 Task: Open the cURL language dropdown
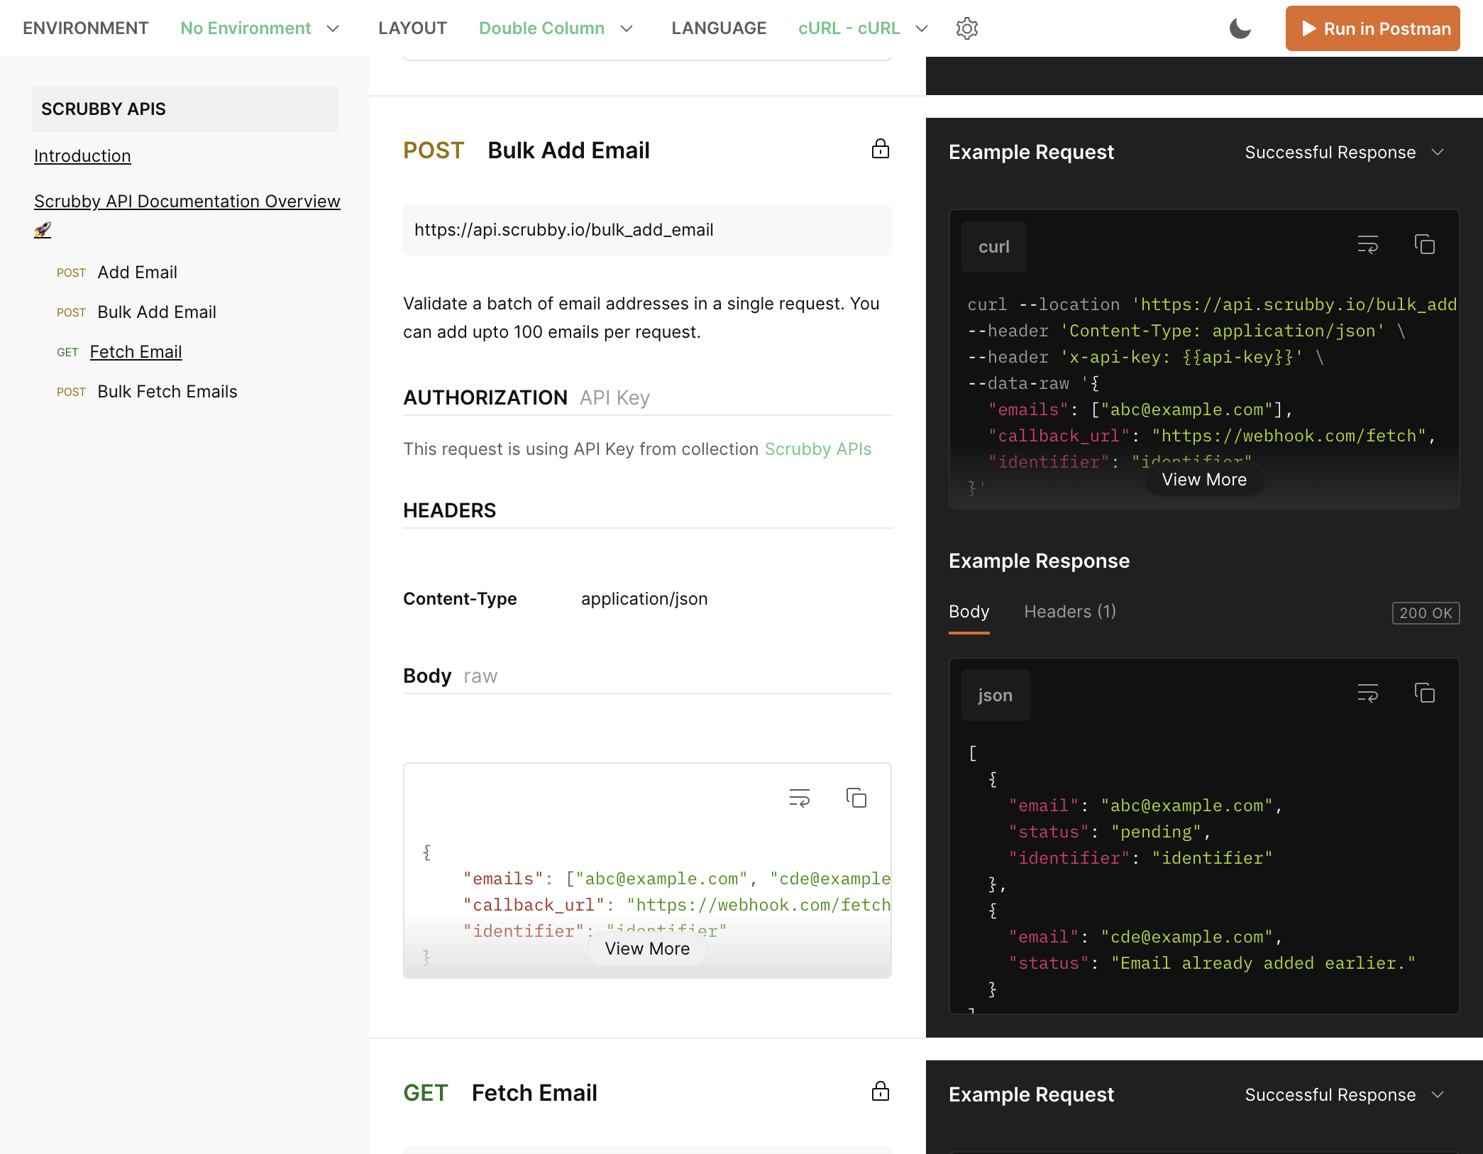863,28
